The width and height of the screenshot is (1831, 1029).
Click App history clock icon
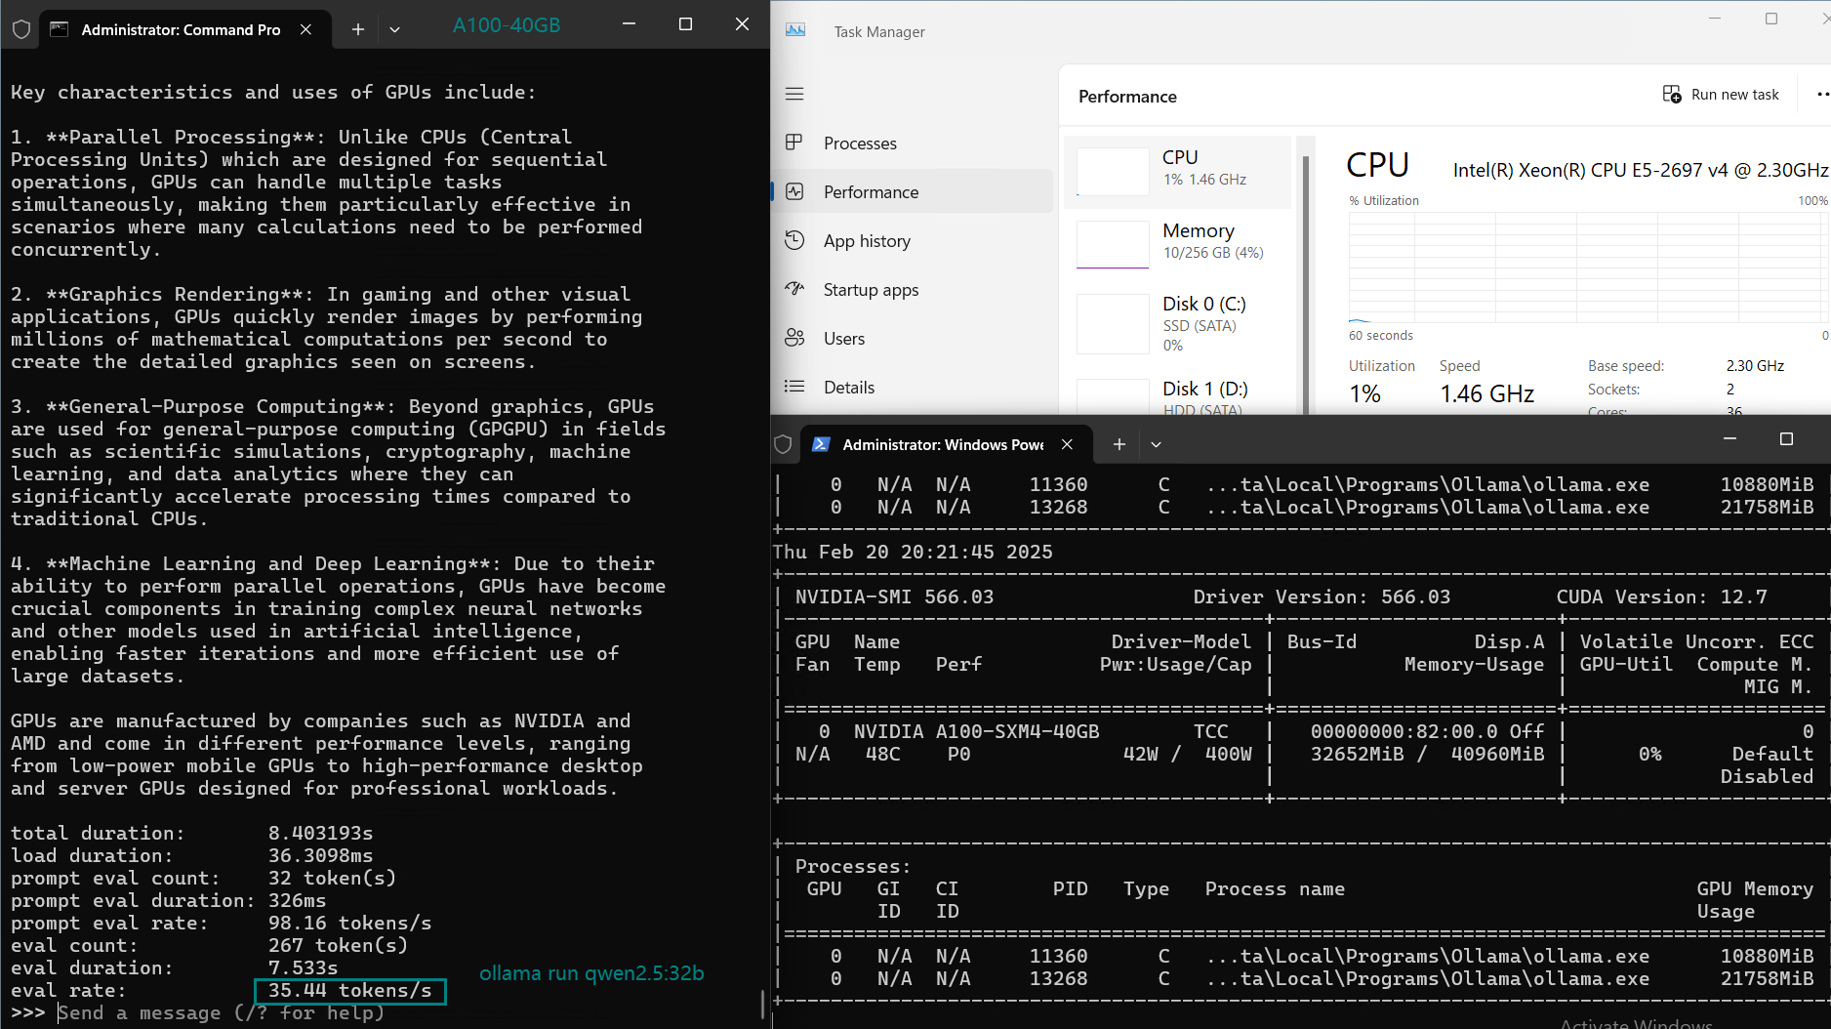click(x=794, y=240)
